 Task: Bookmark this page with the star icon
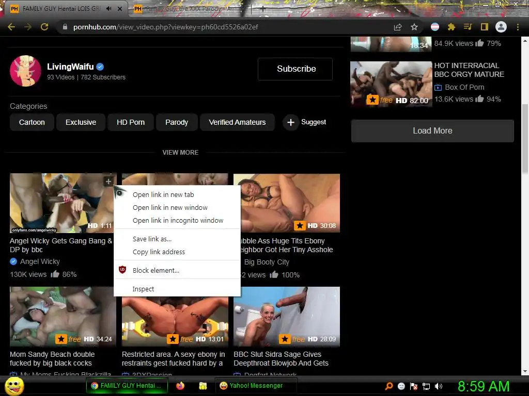pyautogui.click(x=414, y=27)
